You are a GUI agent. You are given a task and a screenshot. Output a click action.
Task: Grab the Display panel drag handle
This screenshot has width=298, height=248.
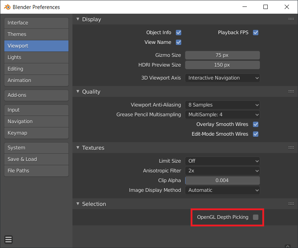click(291, 19)
